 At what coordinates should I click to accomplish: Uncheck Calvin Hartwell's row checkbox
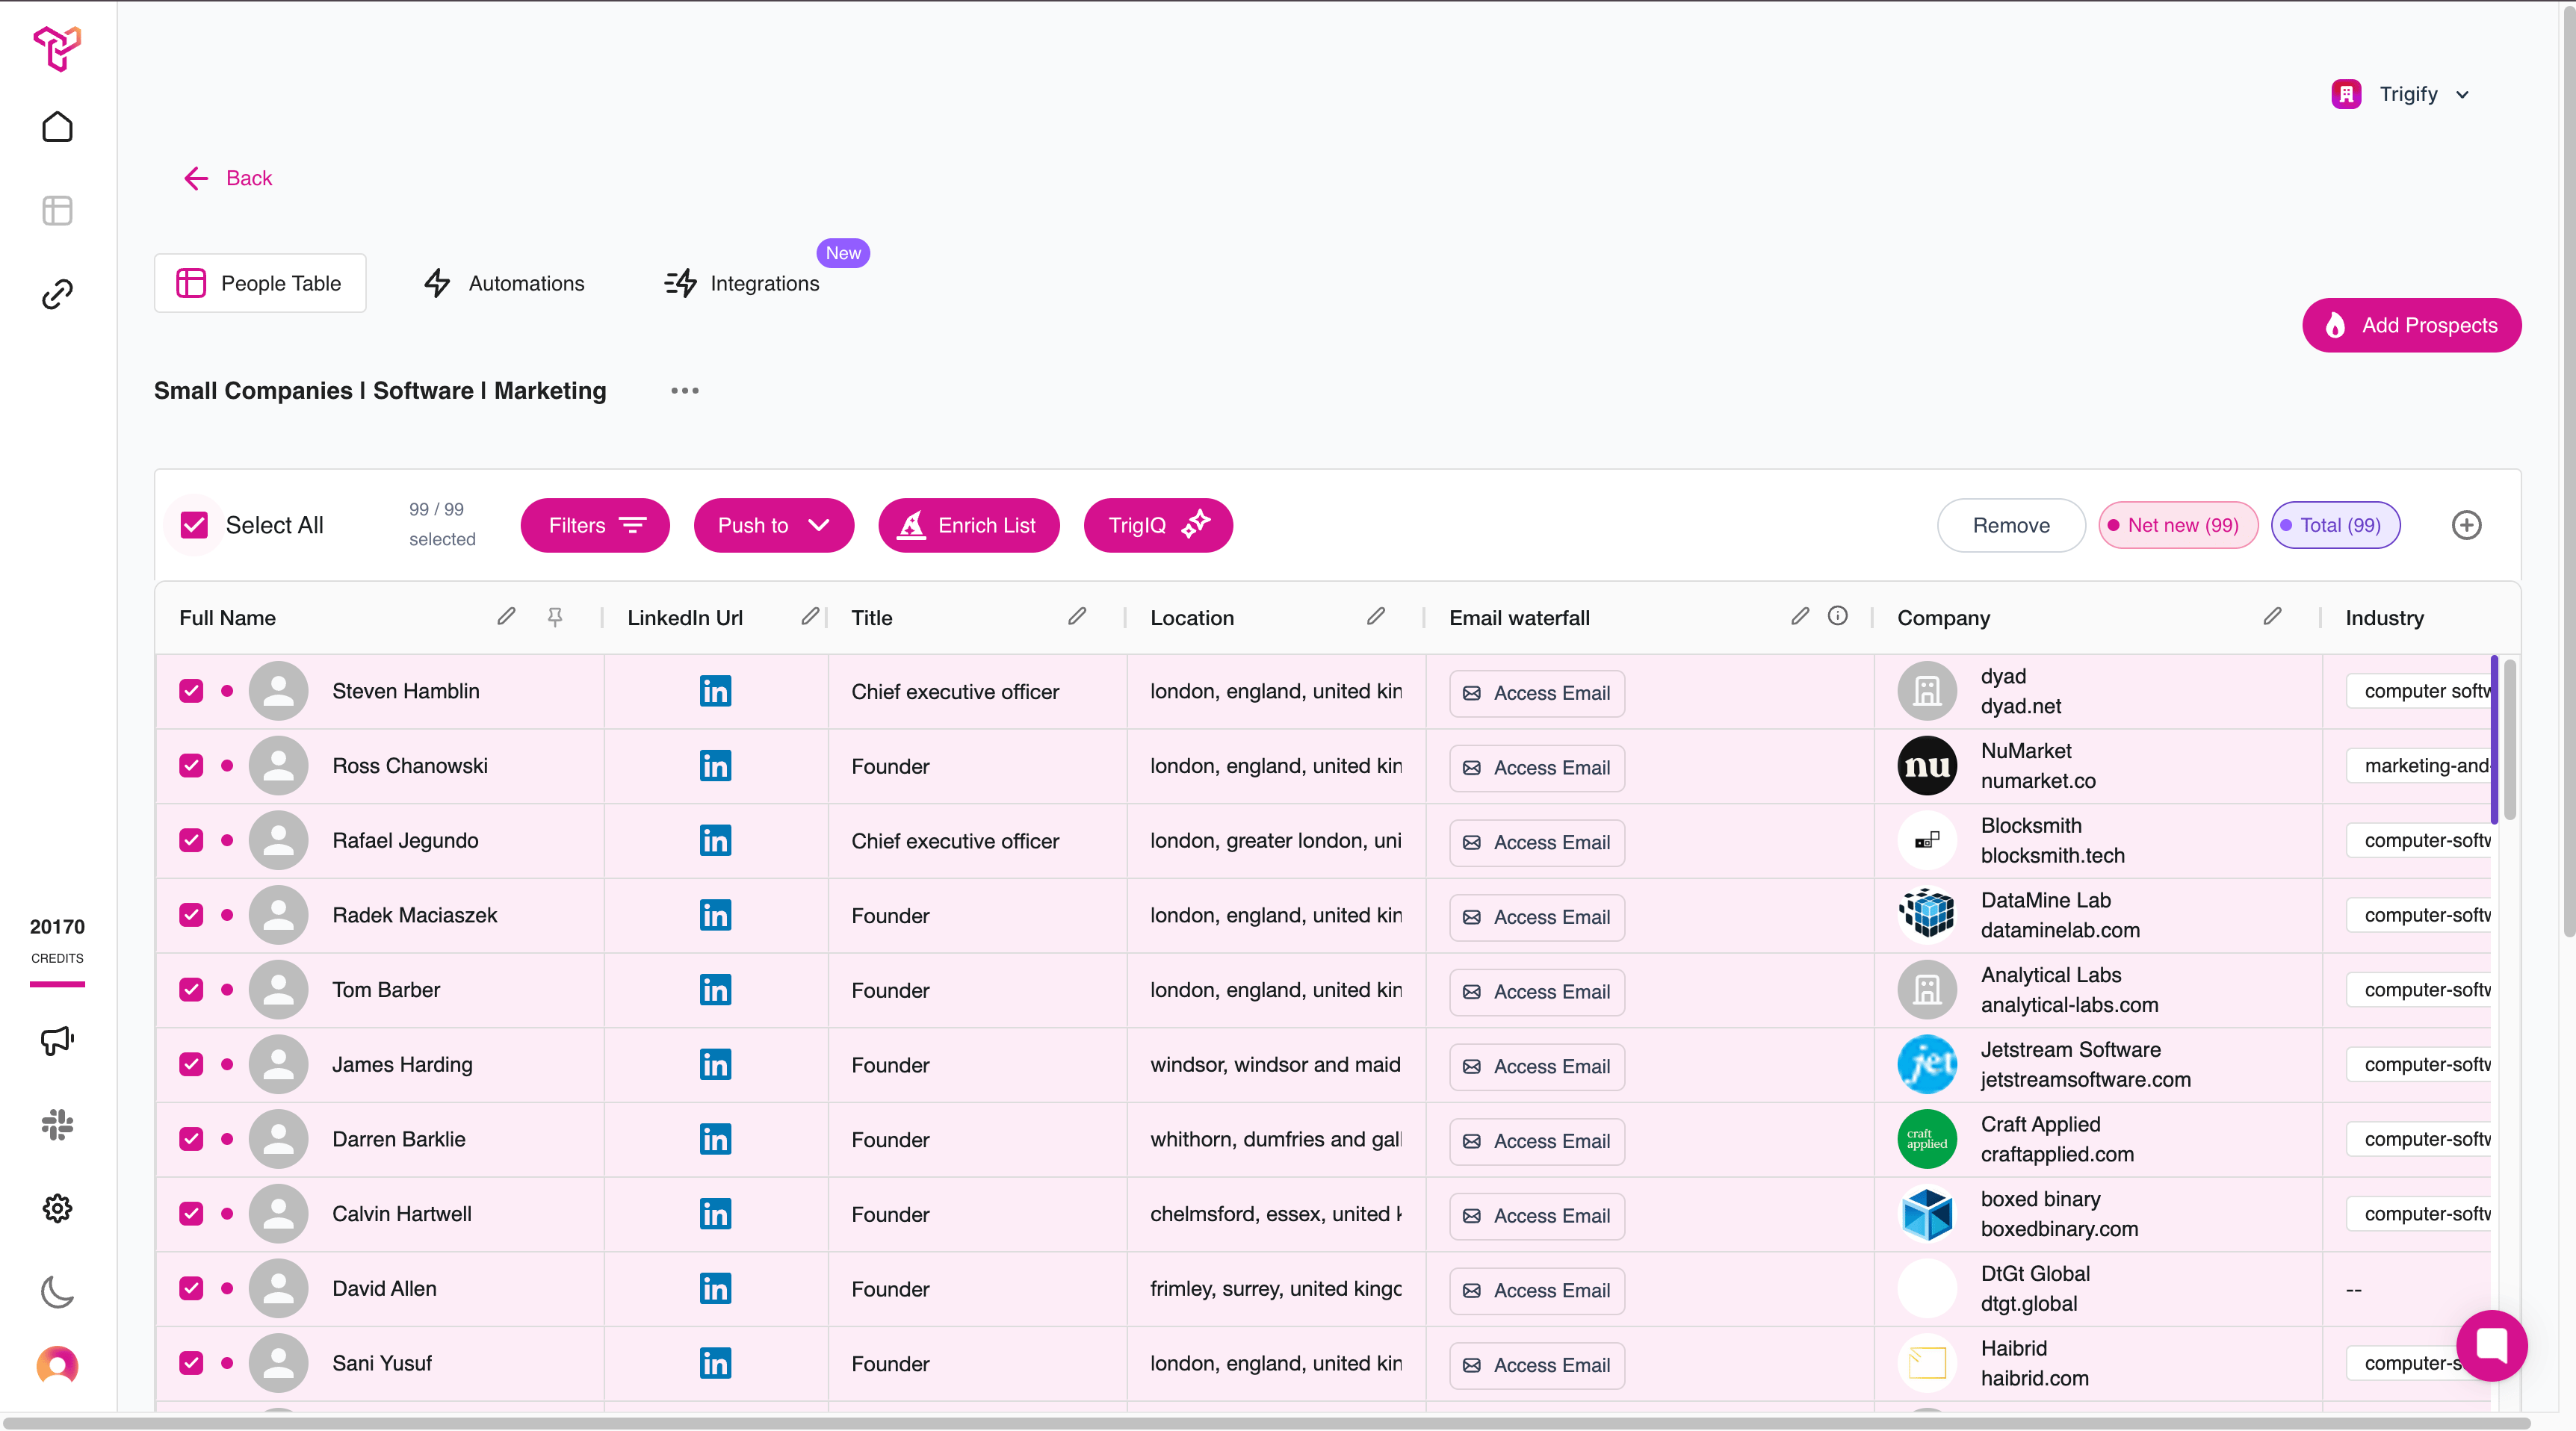(191, 1214)
